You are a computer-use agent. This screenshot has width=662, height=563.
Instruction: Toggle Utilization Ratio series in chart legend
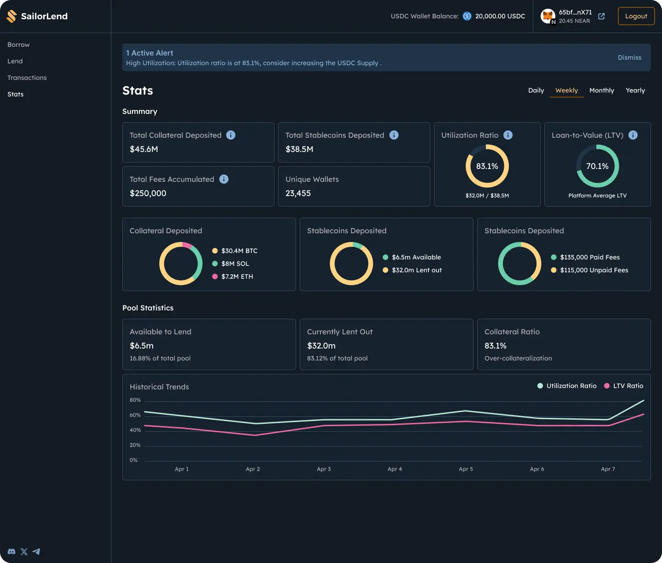click(567, 386)
